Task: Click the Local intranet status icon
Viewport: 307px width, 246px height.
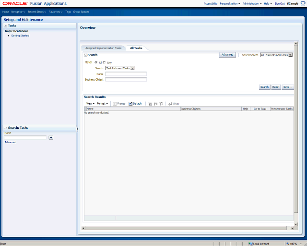Action: [x=250, y=244]
